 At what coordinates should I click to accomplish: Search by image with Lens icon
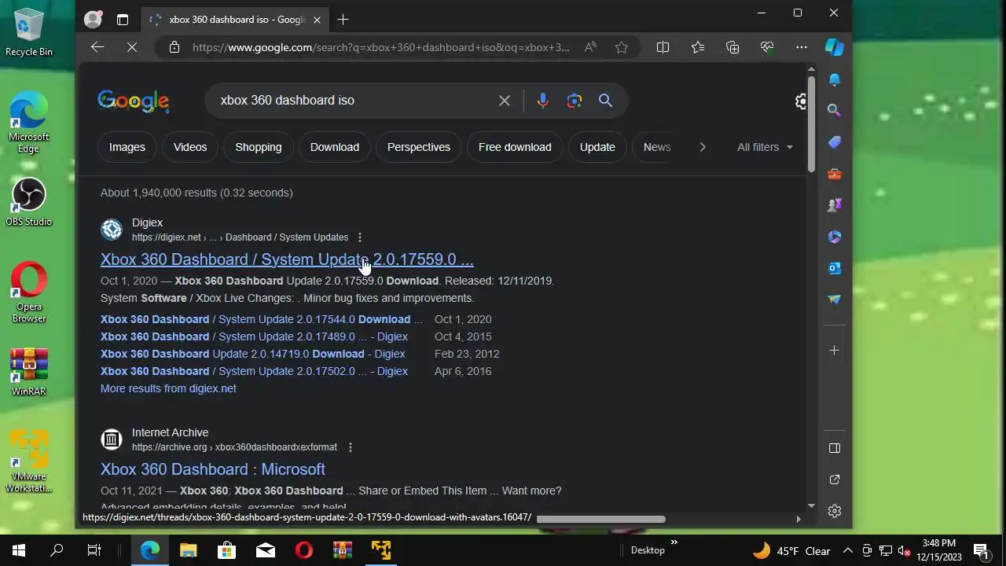[575, 101]
